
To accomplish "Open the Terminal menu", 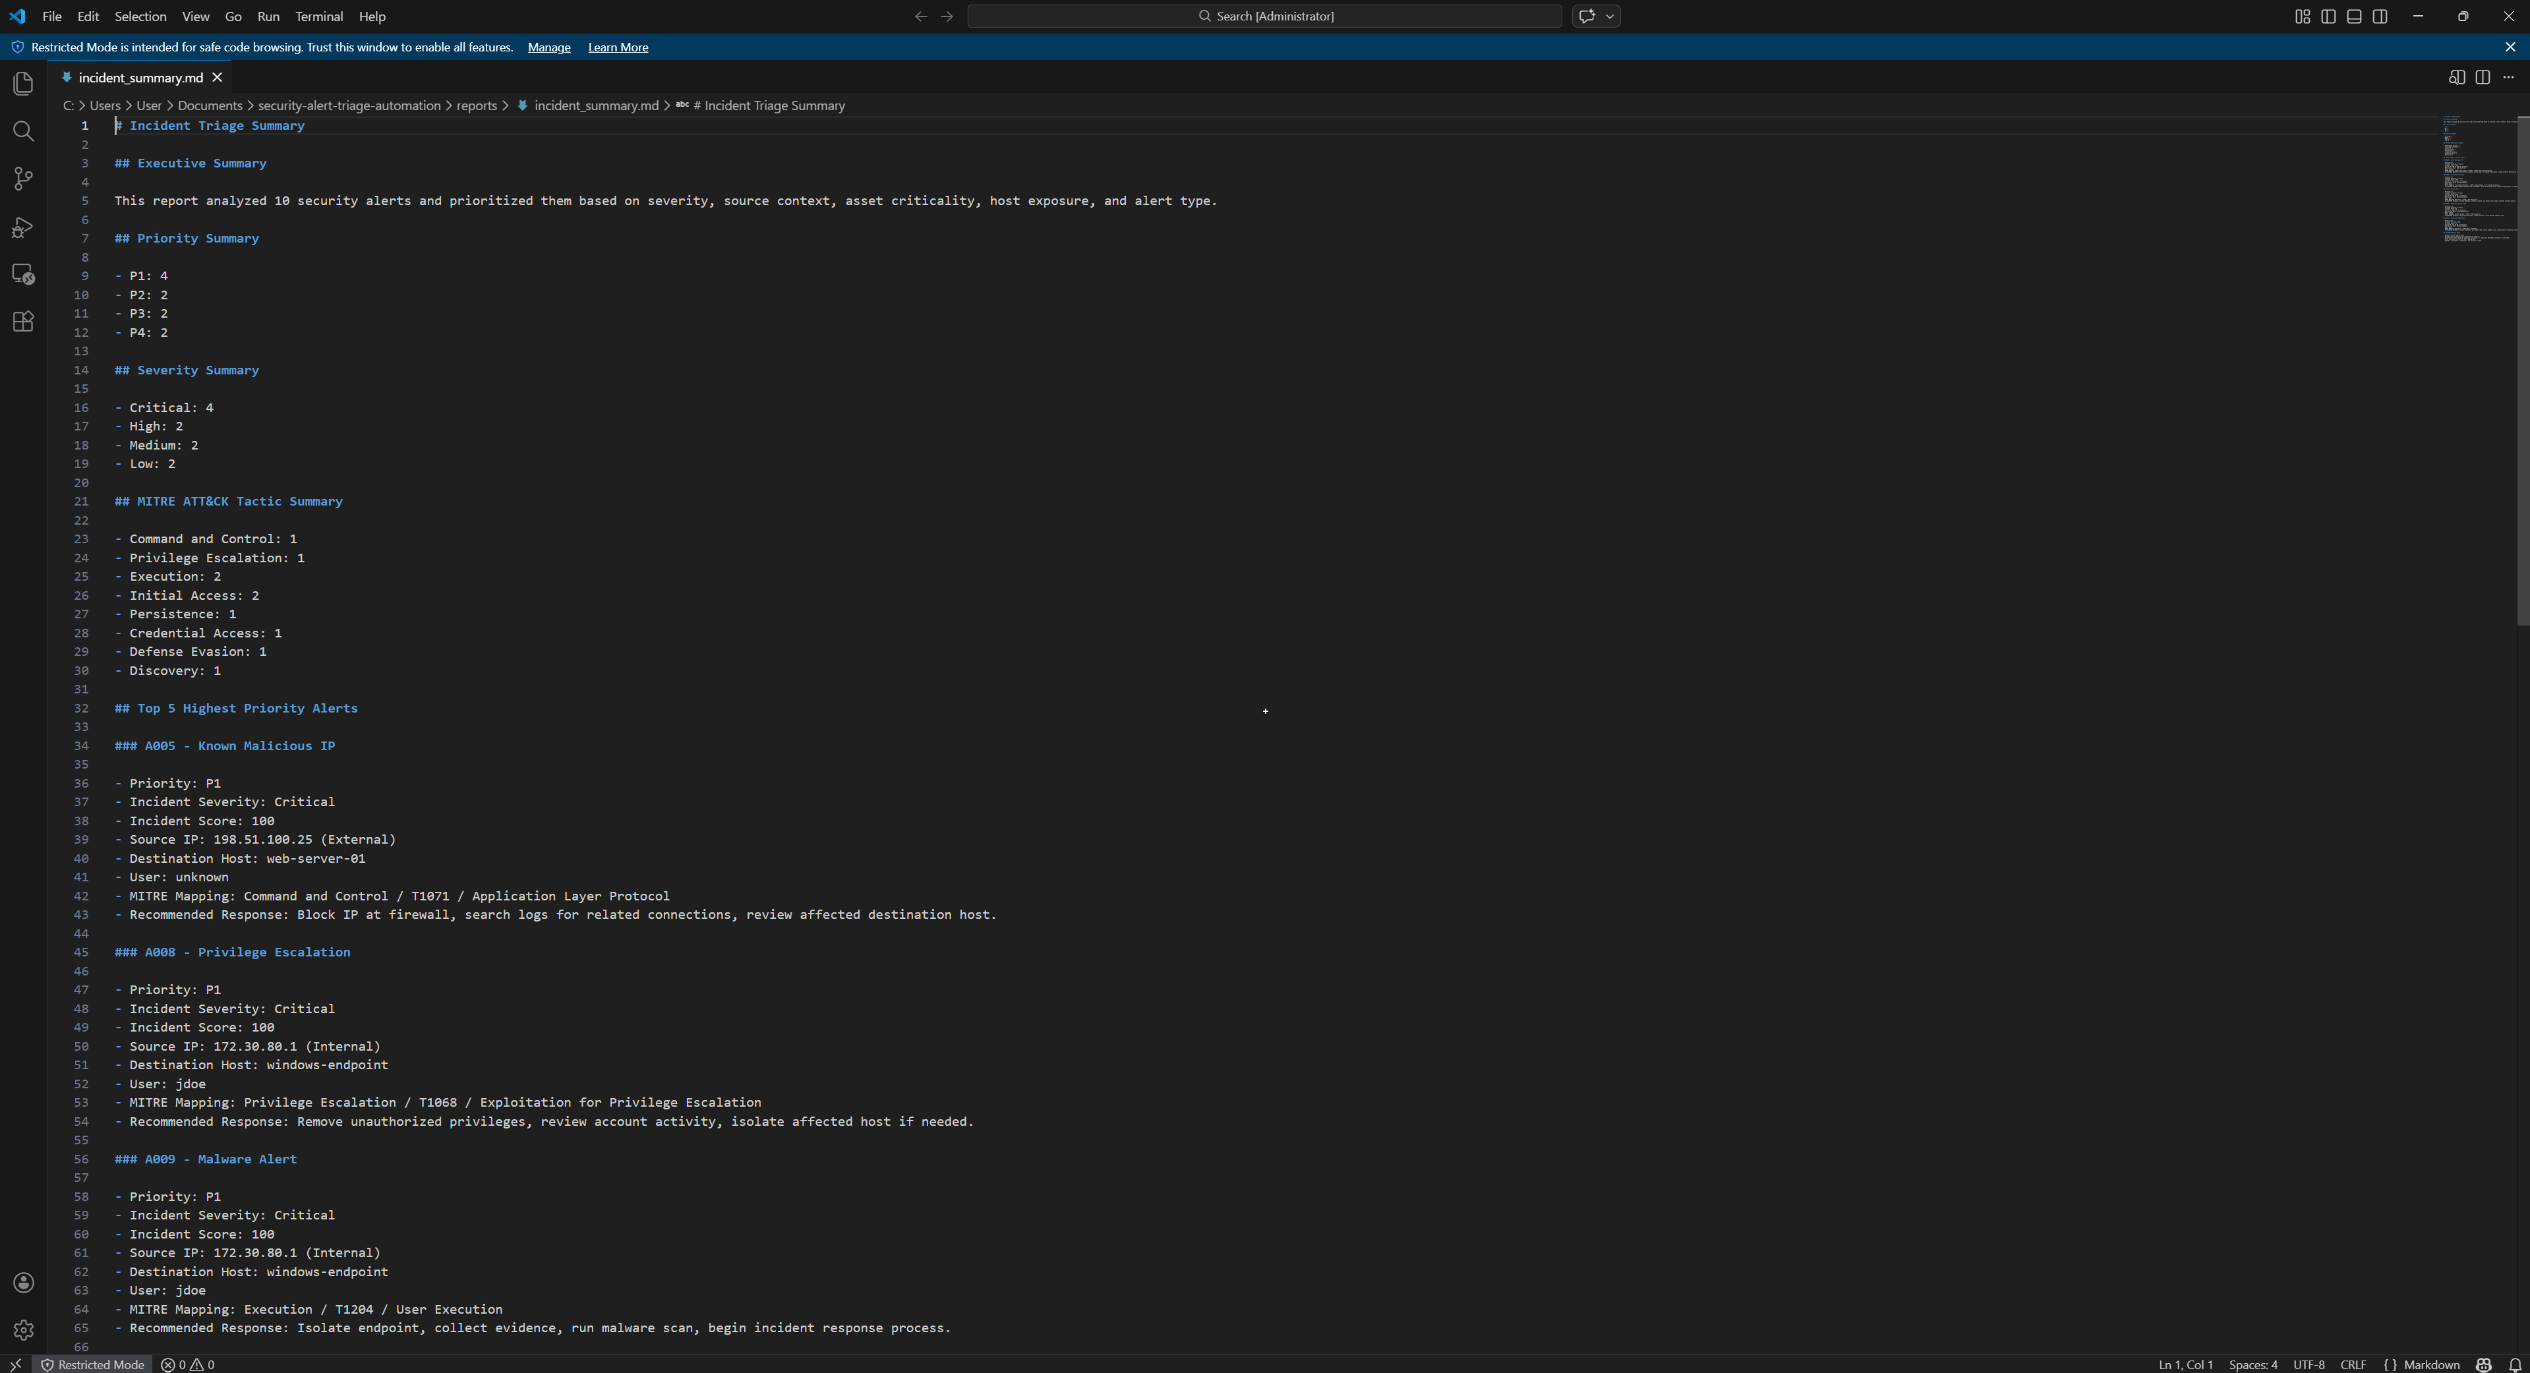I will point(319,16).
